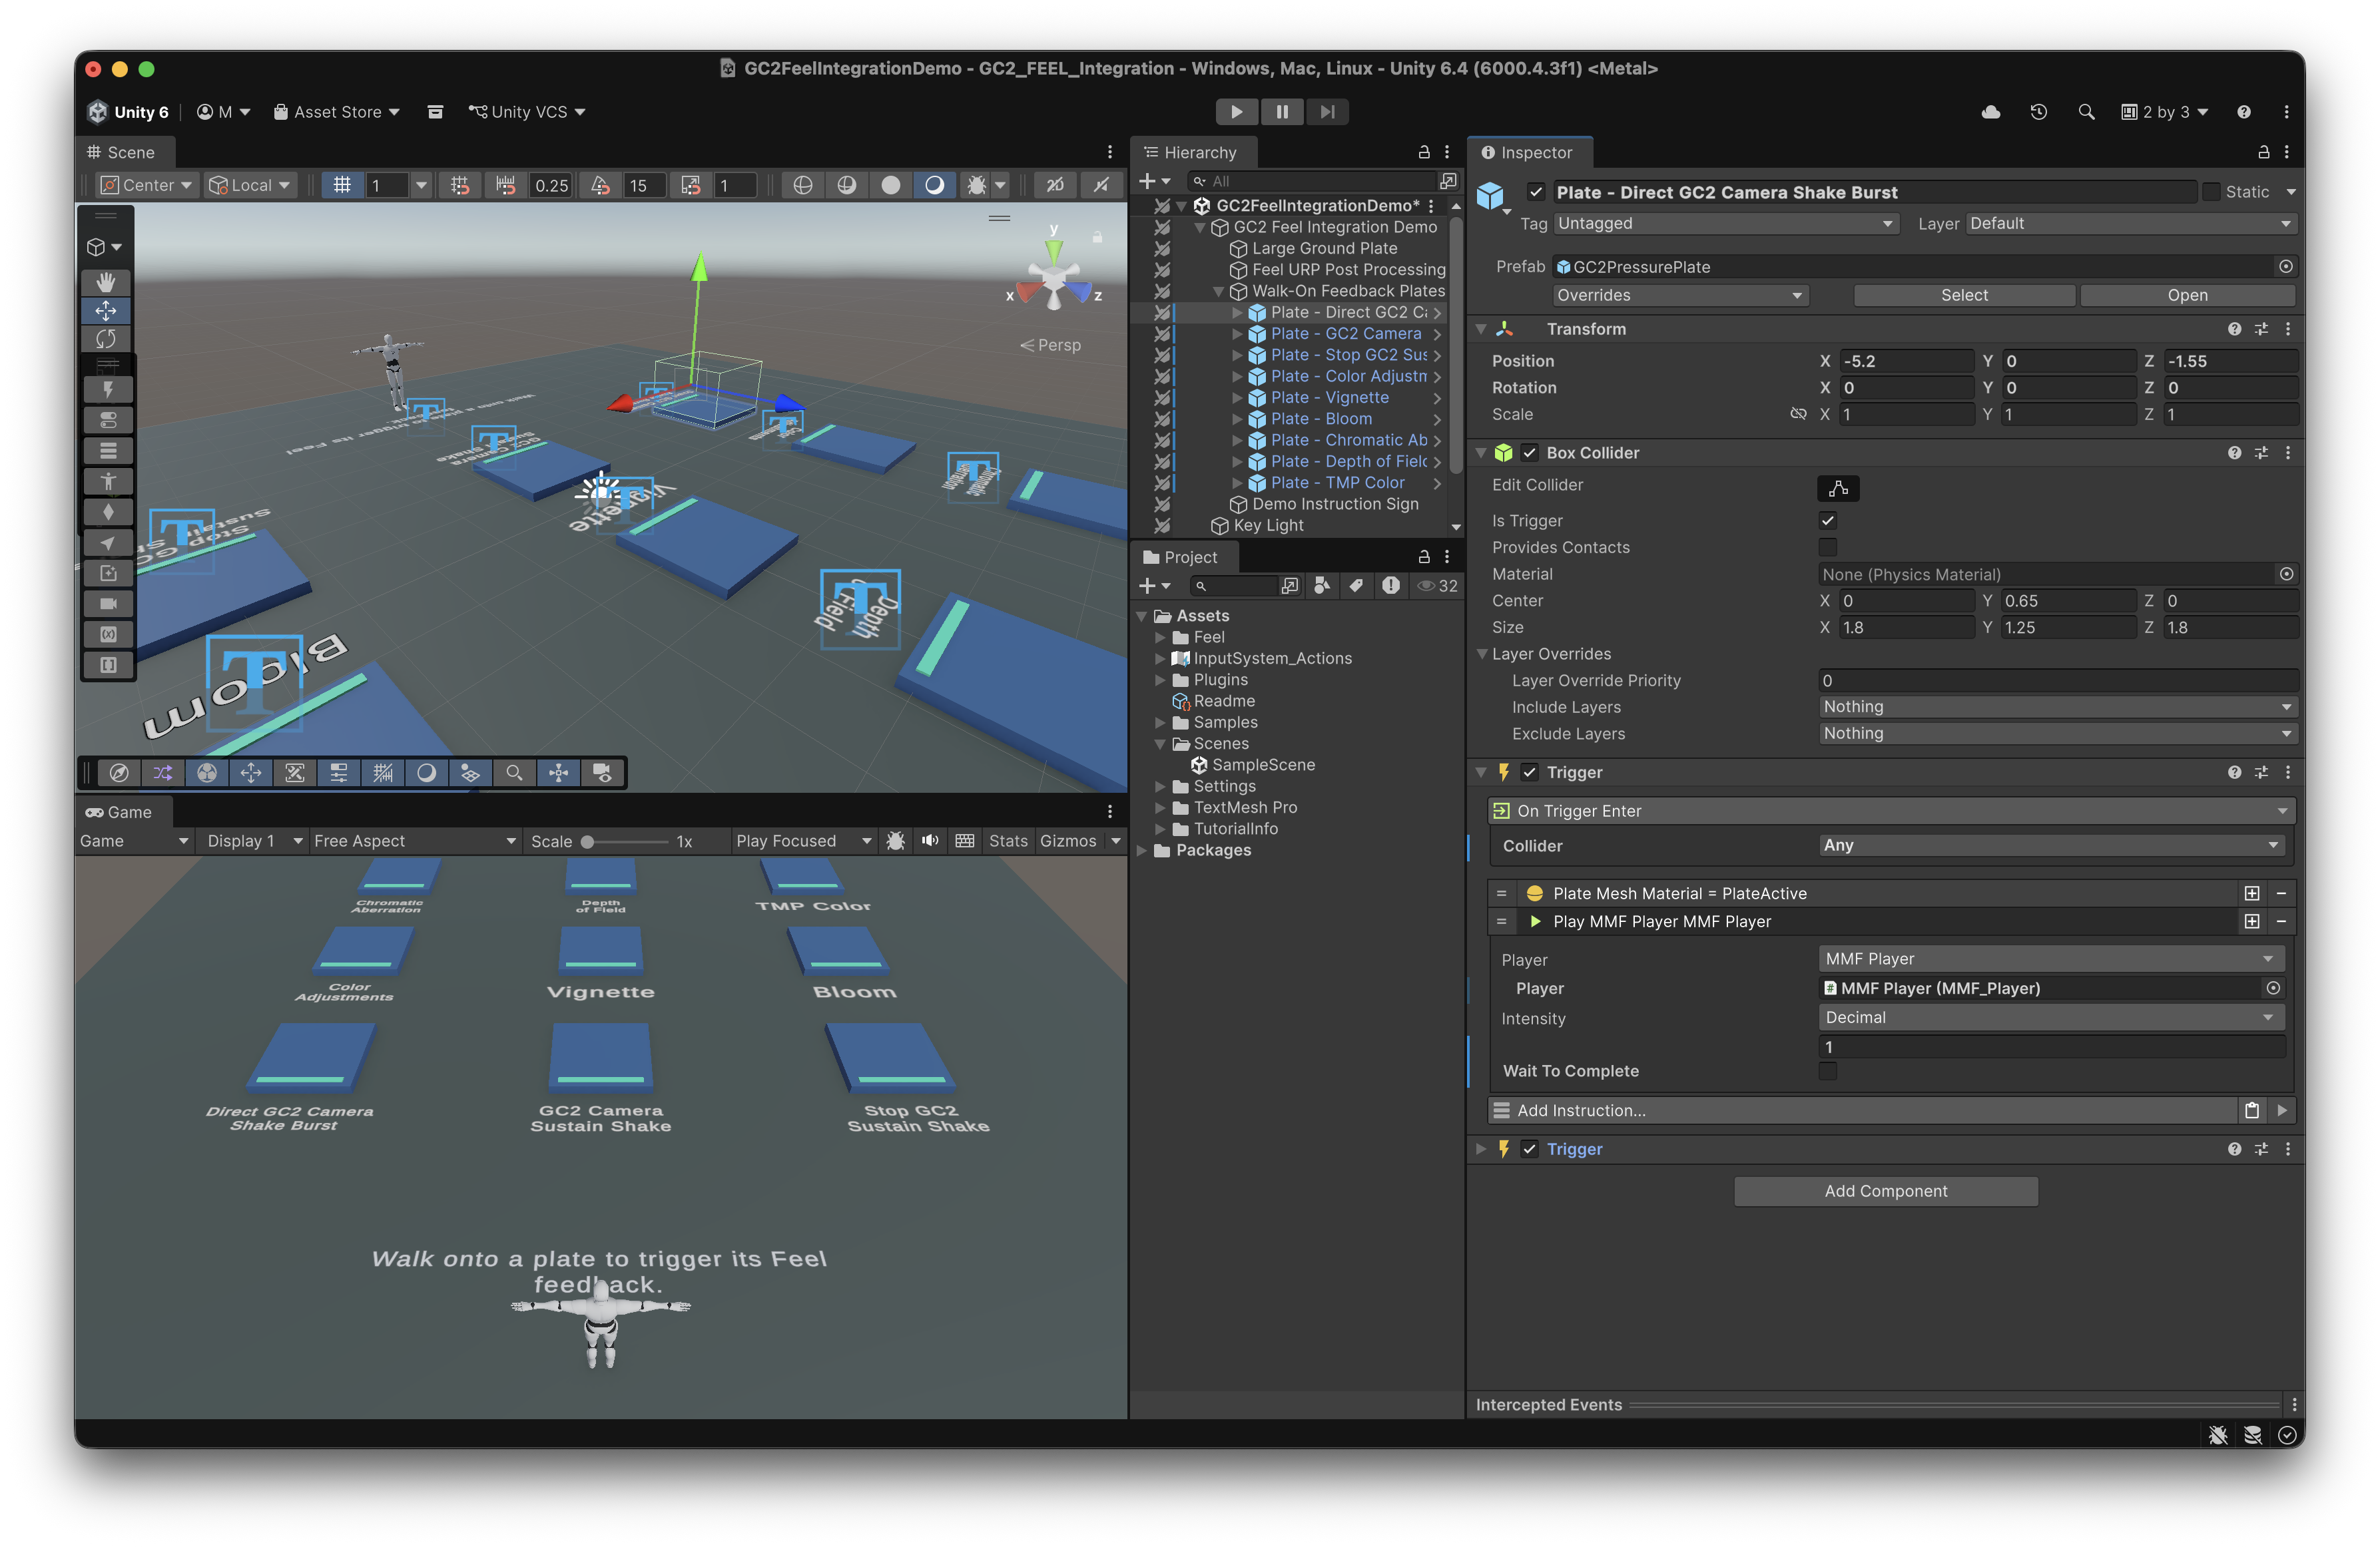Viewport: 2380px width, 1547px height.
Task: Open the Asset Store menu
Action: (337, 112)
